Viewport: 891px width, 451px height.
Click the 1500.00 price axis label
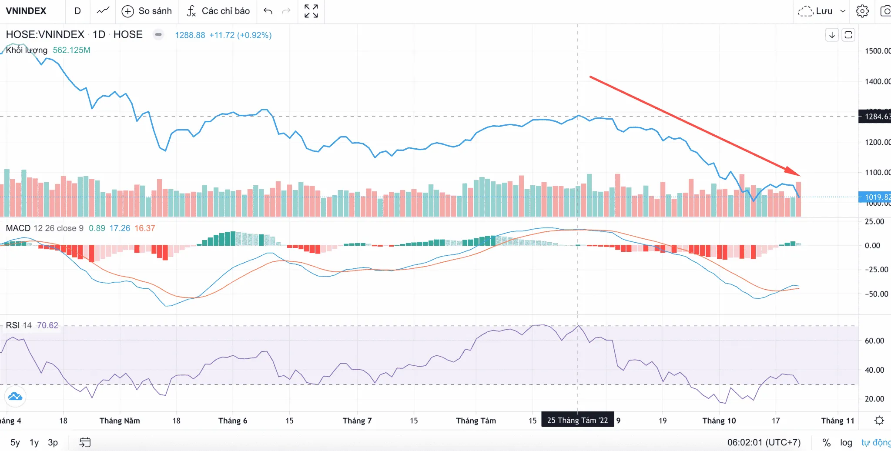(x=877, y=51)
